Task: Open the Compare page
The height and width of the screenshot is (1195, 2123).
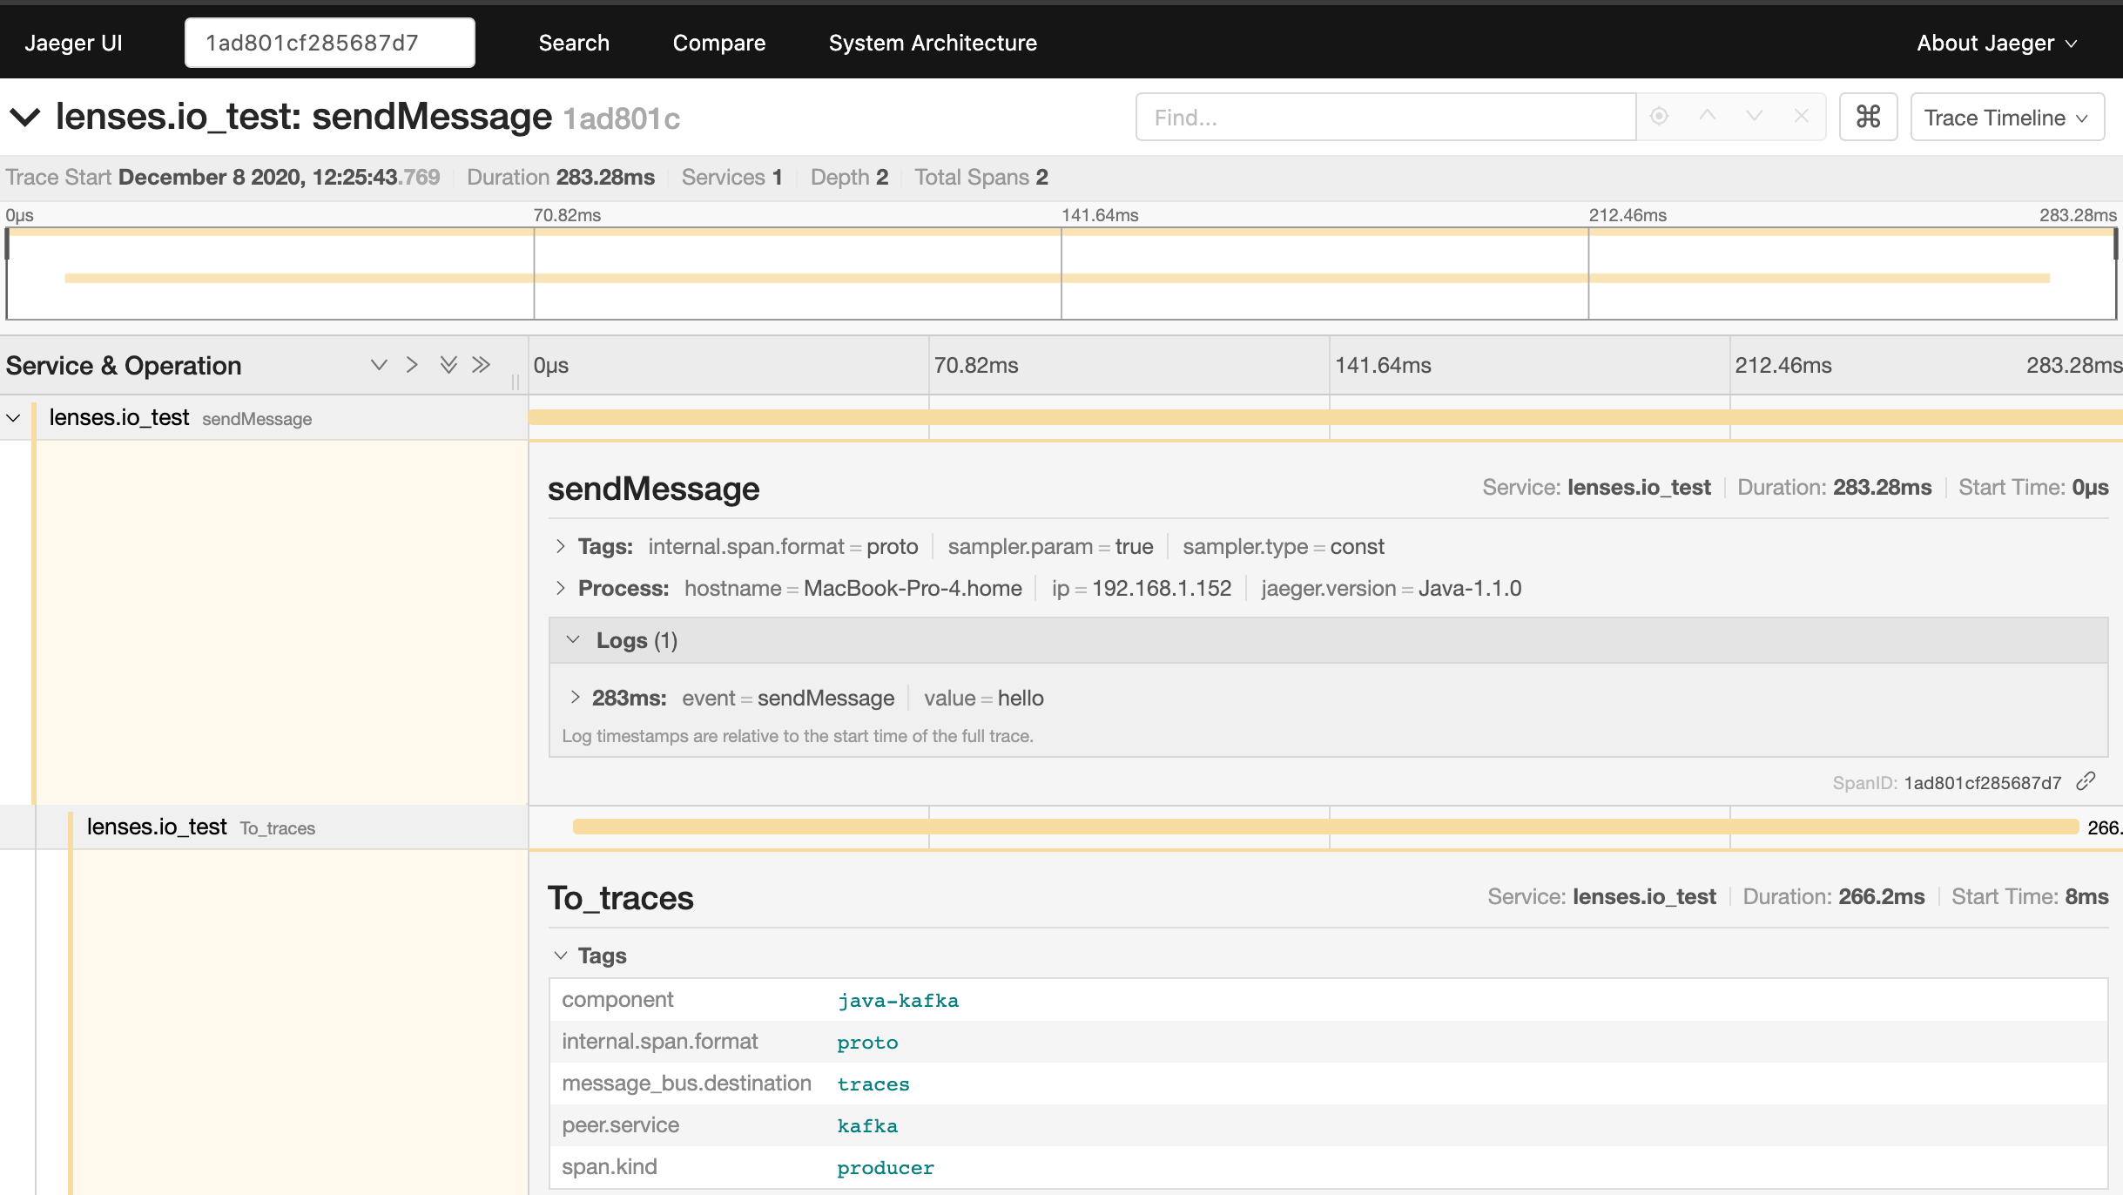Action: coord(719,43)
